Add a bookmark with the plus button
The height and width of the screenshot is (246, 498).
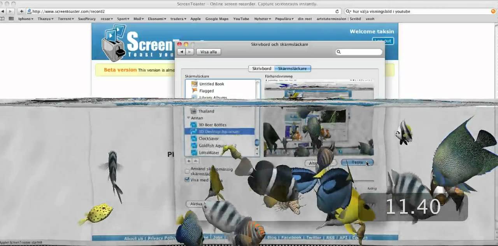[21, 11]
